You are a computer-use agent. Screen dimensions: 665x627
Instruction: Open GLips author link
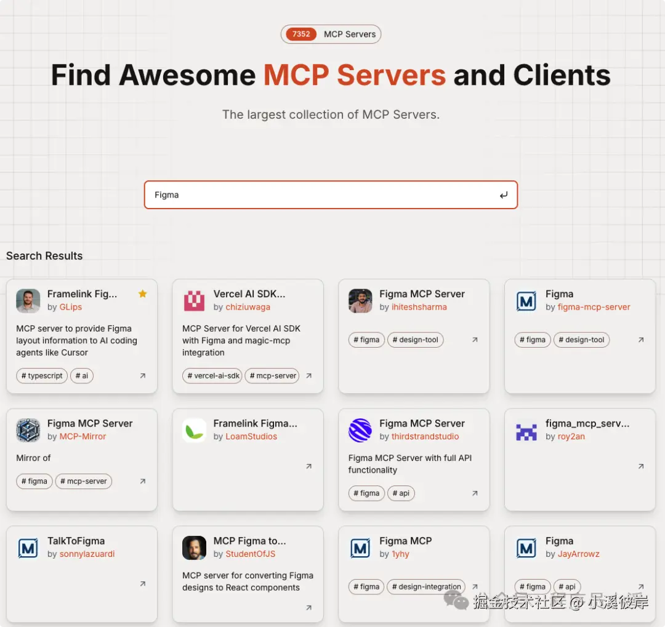70,307
